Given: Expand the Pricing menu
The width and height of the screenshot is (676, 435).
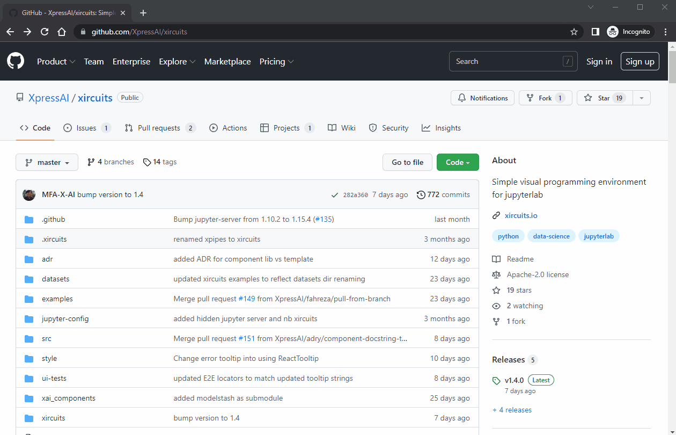Looking at the screenshot, I should [276, 61].
